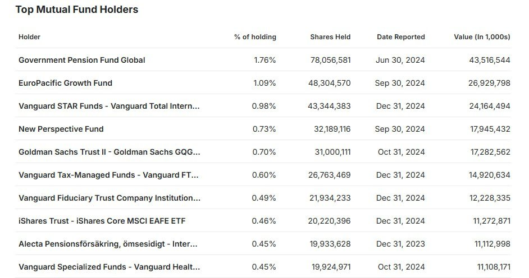This screenshot has height=278, width=529.
Task: Open the New Perspective Fund entry
Action: point(61,129)
